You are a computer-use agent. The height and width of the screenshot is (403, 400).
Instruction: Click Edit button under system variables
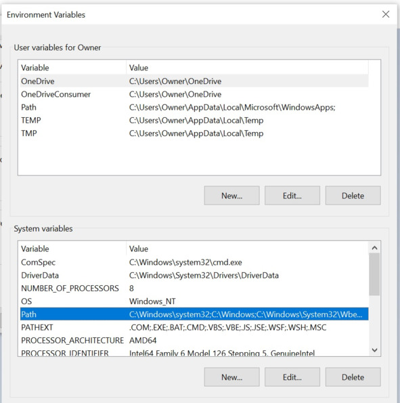tap(292, 377)
